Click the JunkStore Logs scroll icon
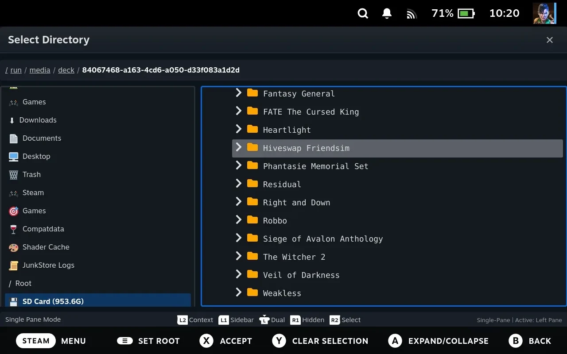The width and height of the screenshot is (567, 354). [14, 265]
